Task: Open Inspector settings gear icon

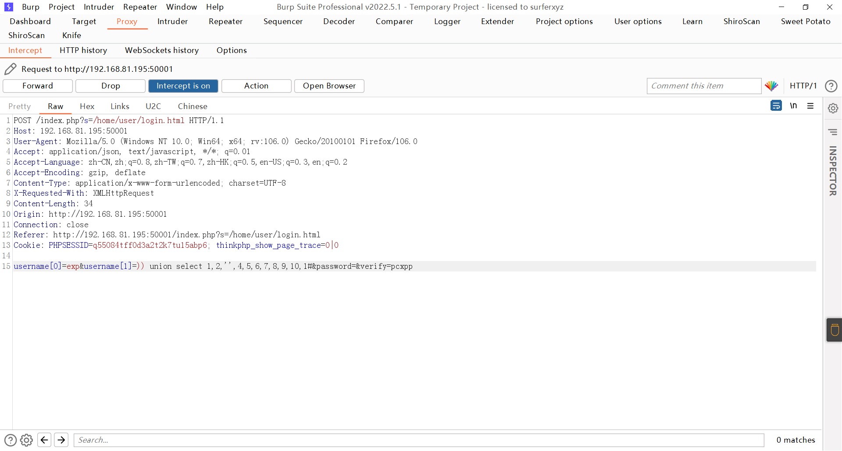Action: pos(833,108)
